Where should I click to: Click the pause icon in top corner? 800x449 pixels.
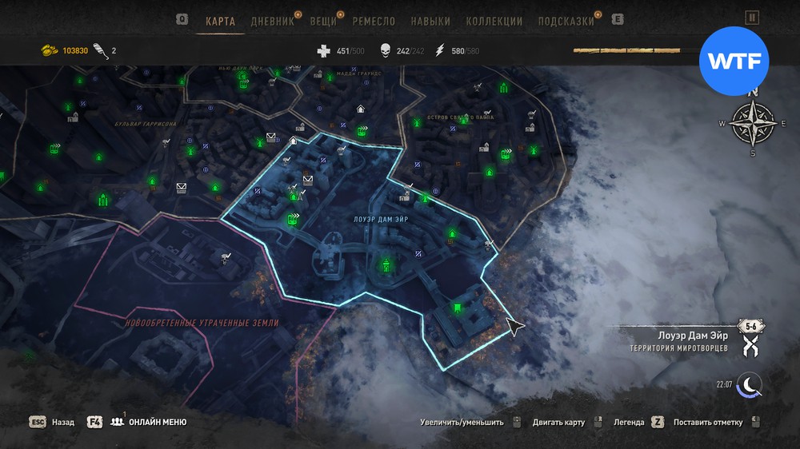click(752, 18)
